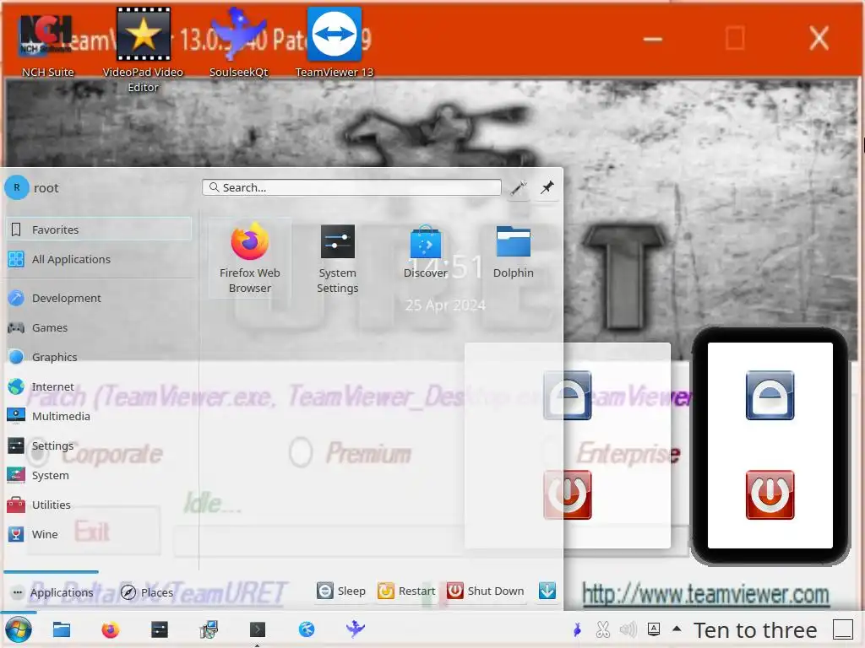Launch Firefox from the taskbar
The width and height of the screenshot is (865, 648).
(111, 629)
